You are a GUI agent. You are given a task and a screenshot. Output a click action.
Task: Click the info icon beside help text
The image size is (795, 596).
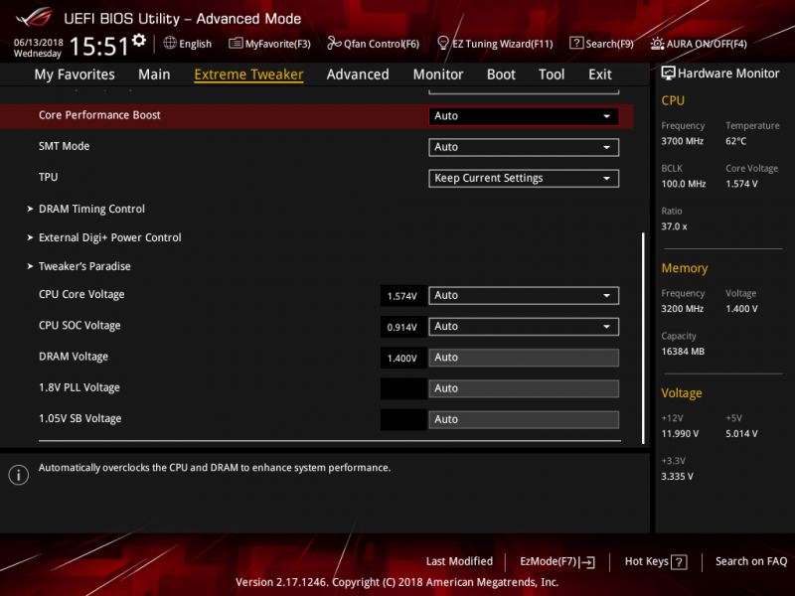18,475
